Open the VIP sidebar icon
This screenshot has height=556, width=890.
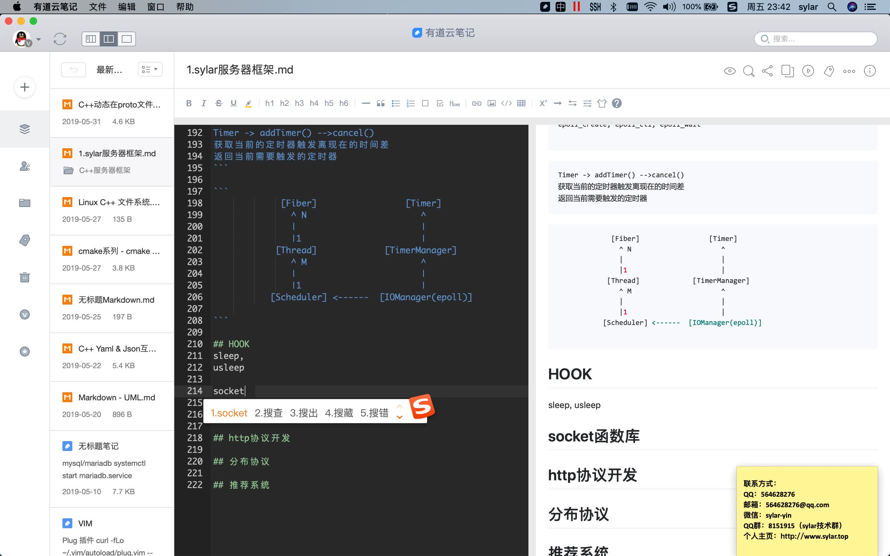tap(25, 314)
